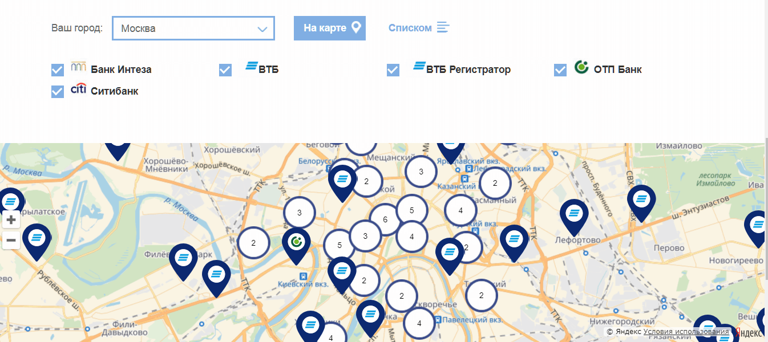Open cluster 2 left of OTP marker
Image resolution: width=768 pixels, height=342 pixels.
(x=253, y=243)
